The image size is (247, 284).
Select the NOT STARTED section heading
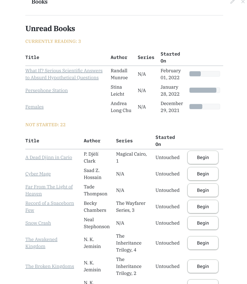pyautogui.click(x=45, y=125)
